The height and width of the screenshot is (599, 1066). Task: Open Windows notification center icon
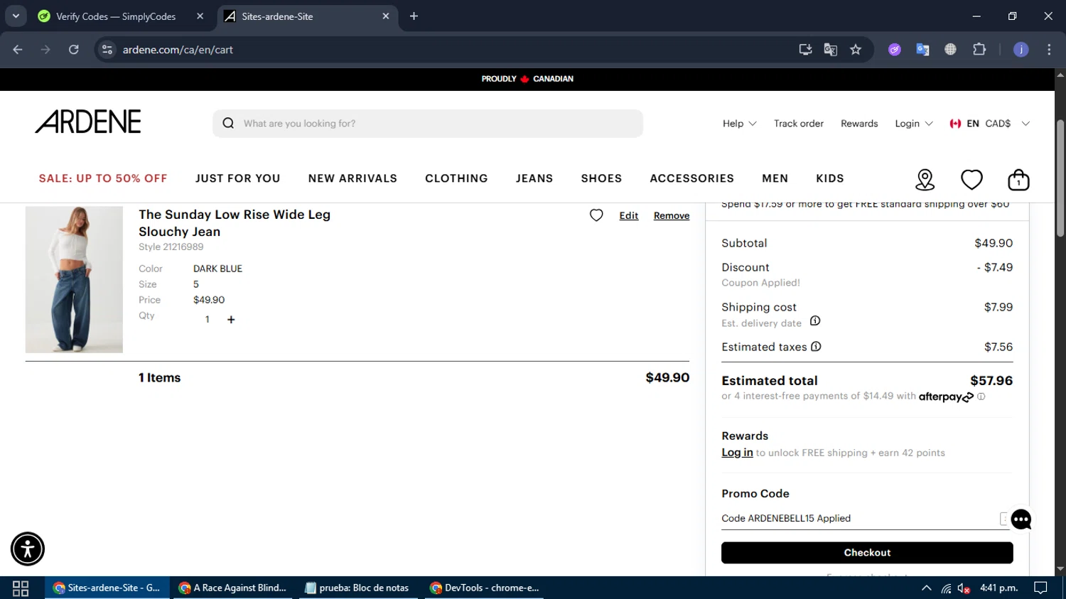pyautogui.click(x=1040, y=588)
